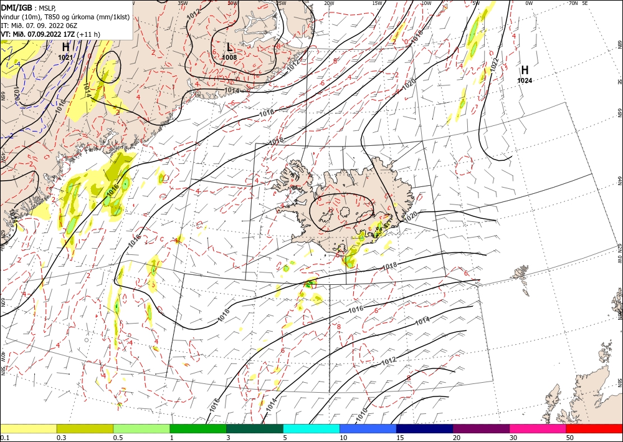Click the olive 0.3–0.5 legend swatch
Image resolution: width=623 pixels, height=442 pixels.
pyautogui.click(x=85, y=428)
